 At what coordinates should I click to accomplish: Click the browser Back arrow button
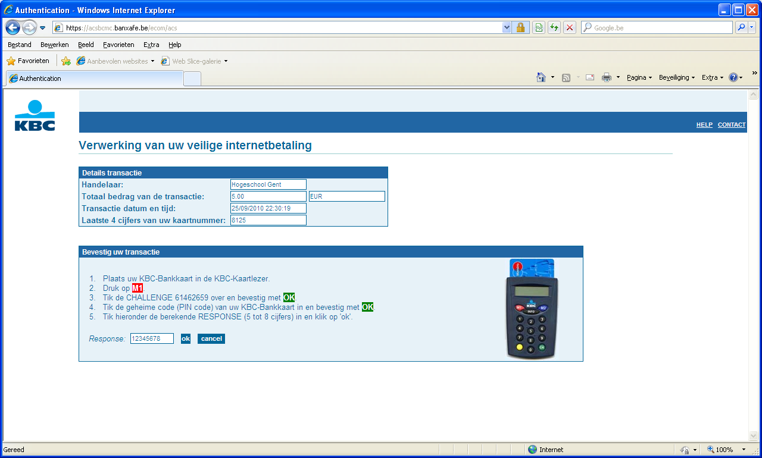pos(13,27)
